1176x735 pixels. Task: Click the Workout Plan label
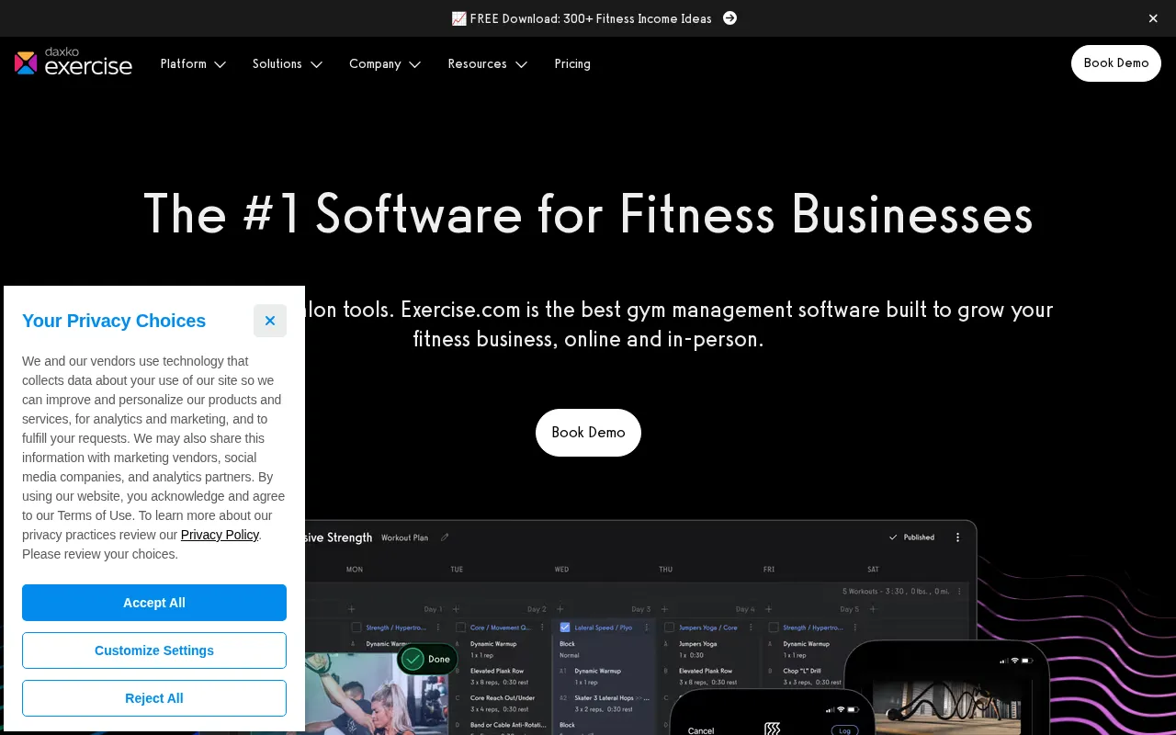(x=405, y=537)
